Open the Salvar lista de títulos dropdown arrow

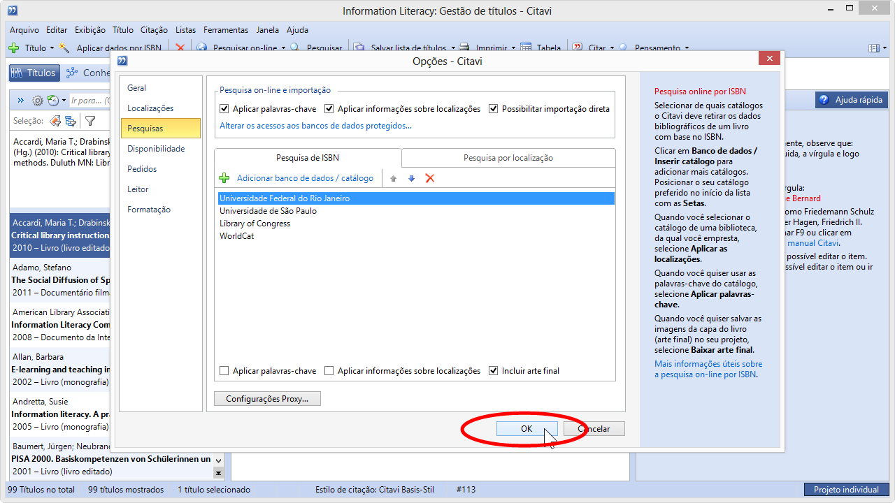pos(452,48)
